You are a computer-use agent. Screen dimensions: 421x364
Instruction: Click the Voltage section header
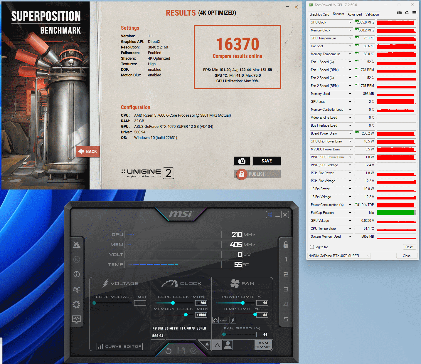[x=120, y=284]
